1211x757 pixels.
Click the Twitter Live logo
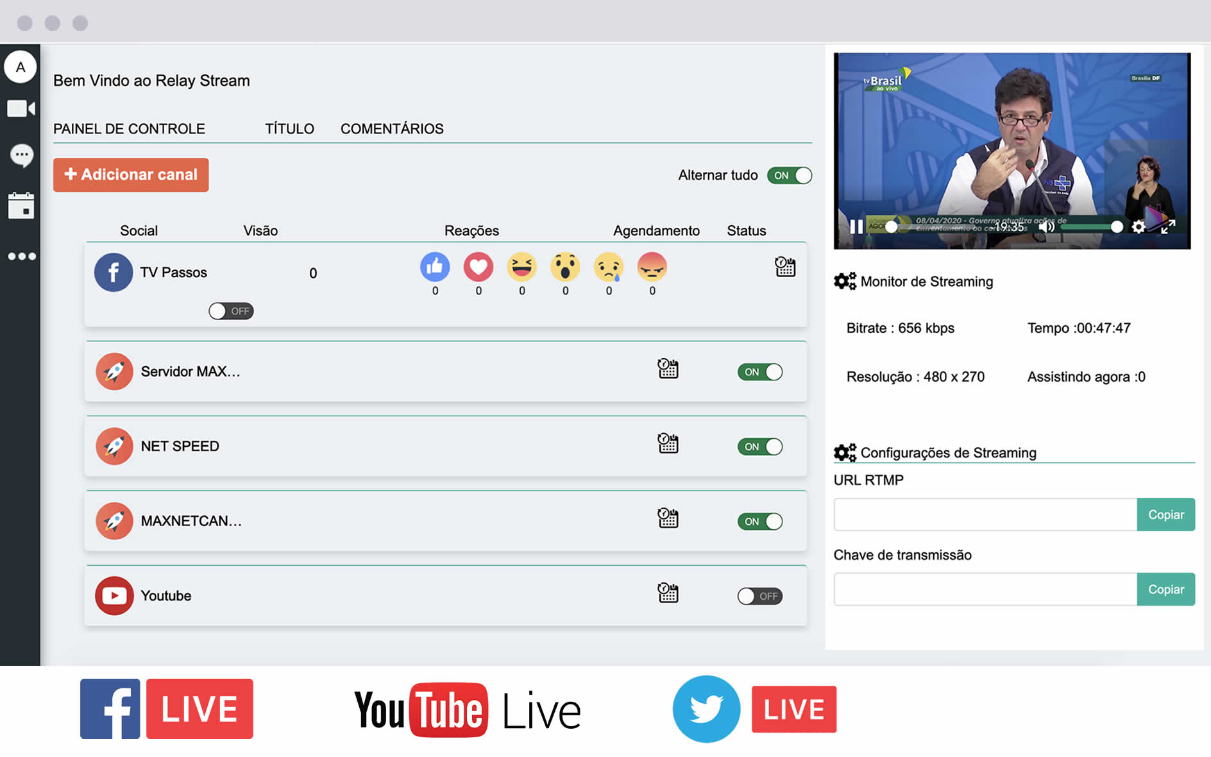(754, 709)
